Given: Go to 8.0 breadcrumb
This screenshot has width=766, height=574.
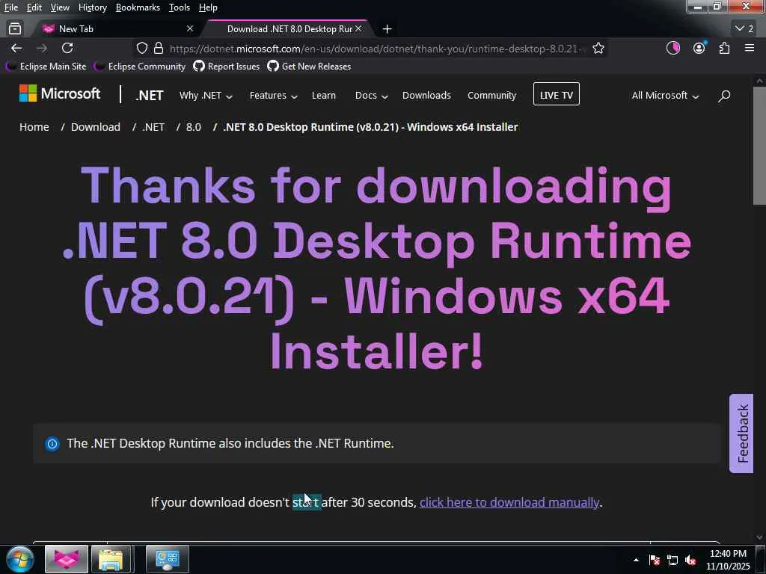Looking at the screenshot, I should [x=194, y=127].
